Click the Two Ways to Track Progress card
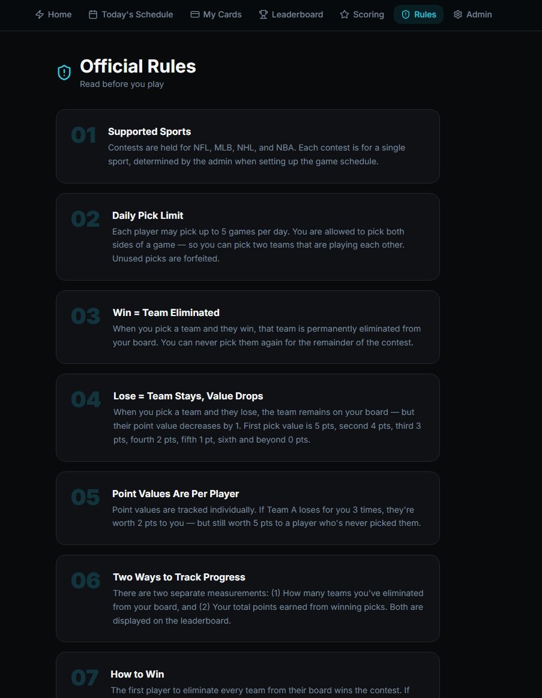Viewport: 542px width, 698px height. point(247,598)
